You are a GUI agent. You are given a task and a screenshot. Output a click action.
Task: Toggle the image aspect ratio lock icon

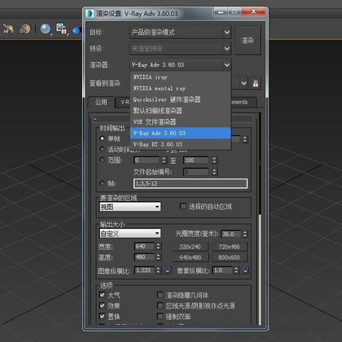click(x=167, y=270)
